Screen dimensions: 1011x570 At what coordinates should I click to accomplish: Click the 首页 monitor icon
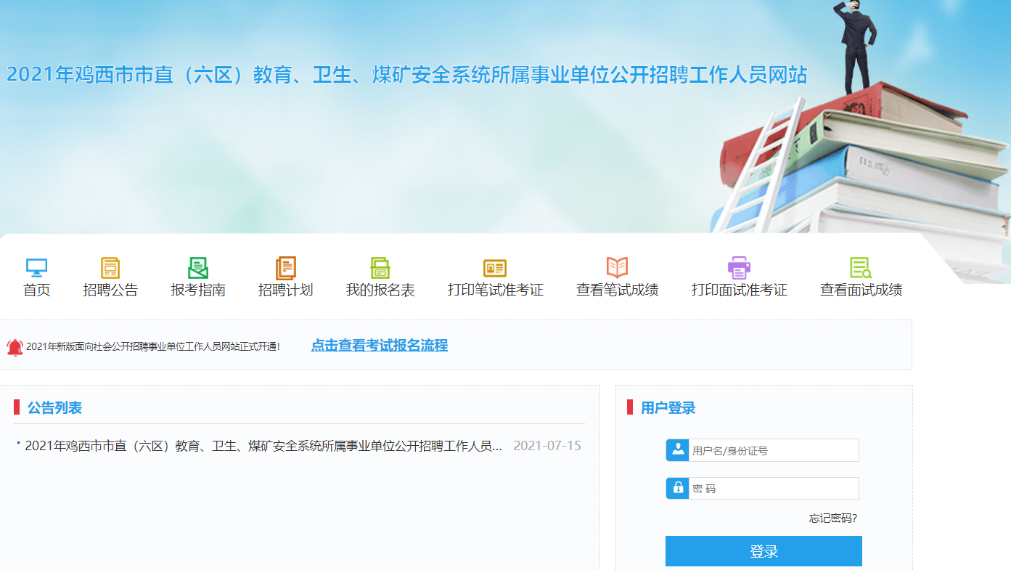[36, 268]
